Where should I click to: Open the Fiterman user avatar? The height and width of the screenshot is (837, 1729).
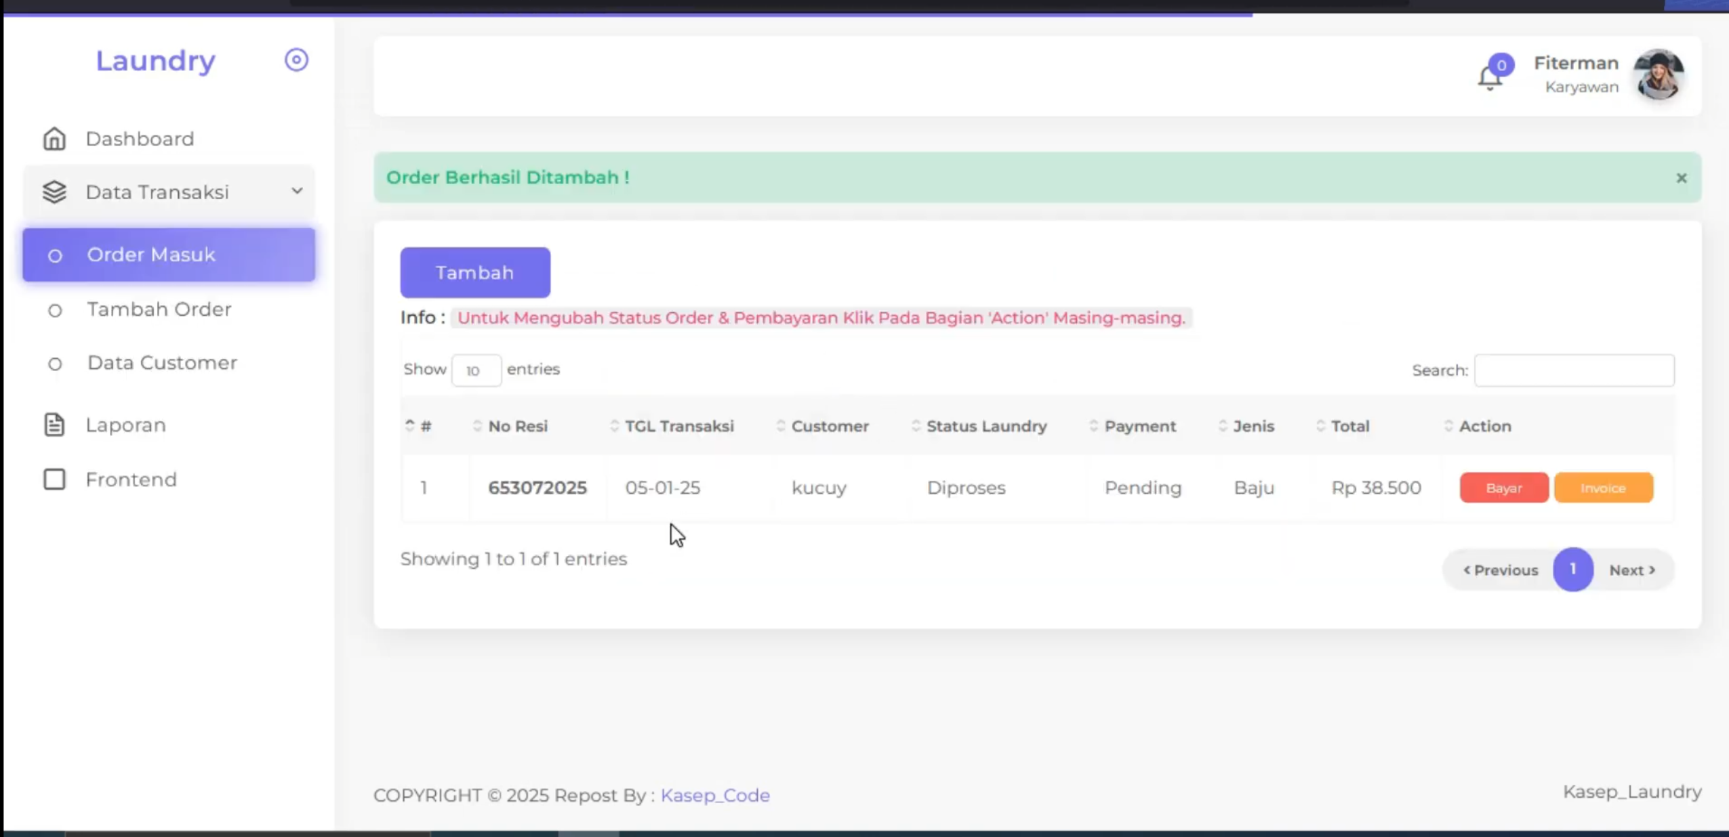1659,75
